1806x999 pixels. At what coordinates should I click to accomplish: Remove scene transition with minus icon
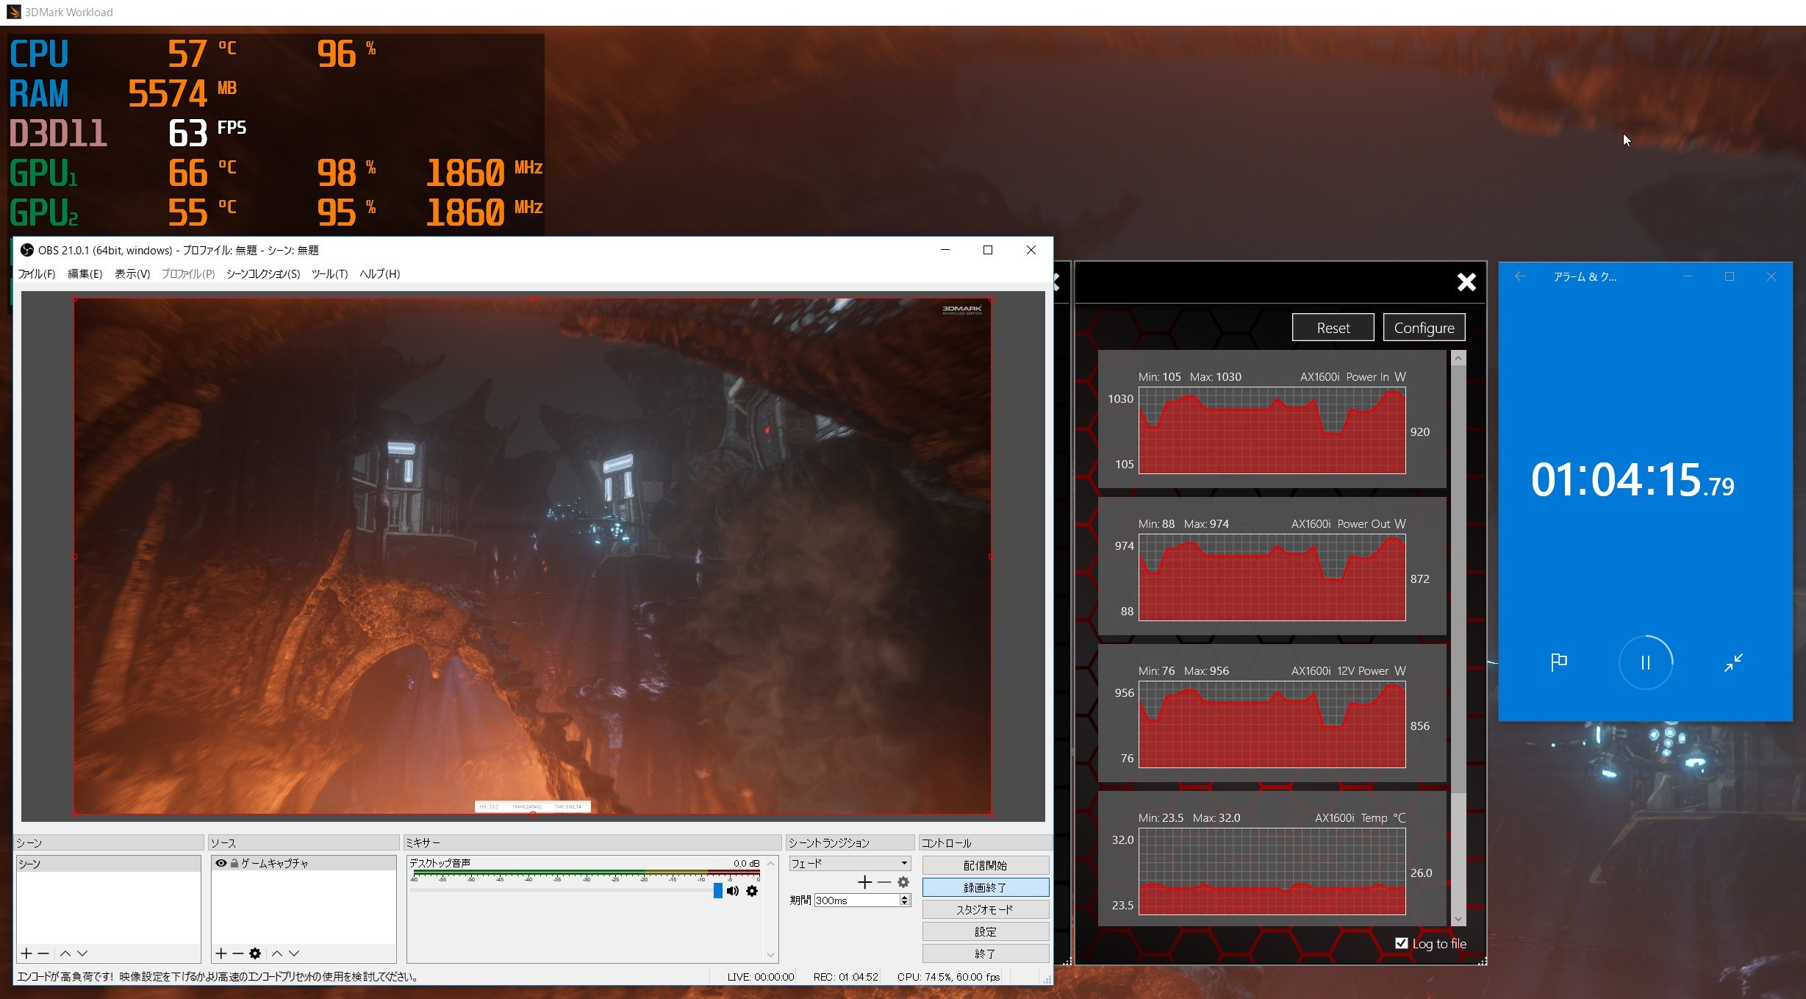coord(884,882)
